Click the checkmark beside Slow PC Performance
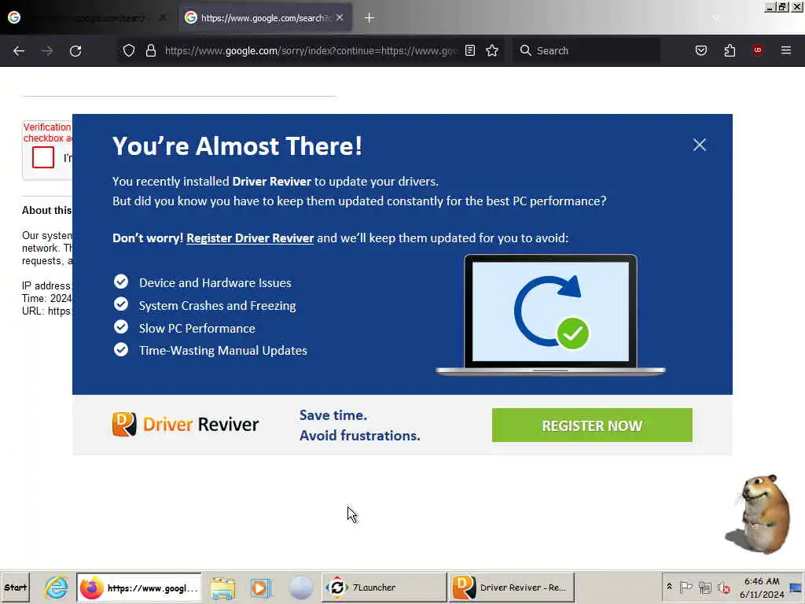The width and height of the screenshot is (805, 604). (121, 326)
